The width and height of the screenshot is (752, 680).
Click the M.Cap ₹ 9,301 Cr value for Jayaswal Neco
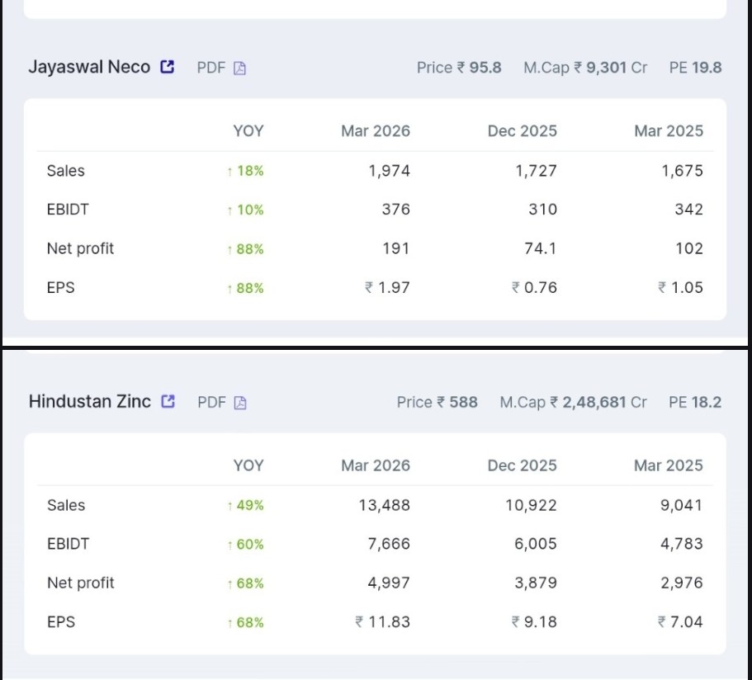[x=586, y=68]
